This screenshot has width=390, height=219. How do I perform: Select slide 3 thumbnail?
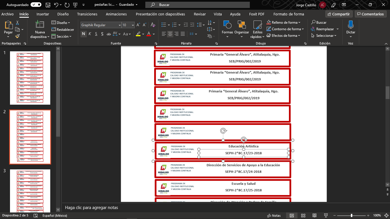pos(30,190)
